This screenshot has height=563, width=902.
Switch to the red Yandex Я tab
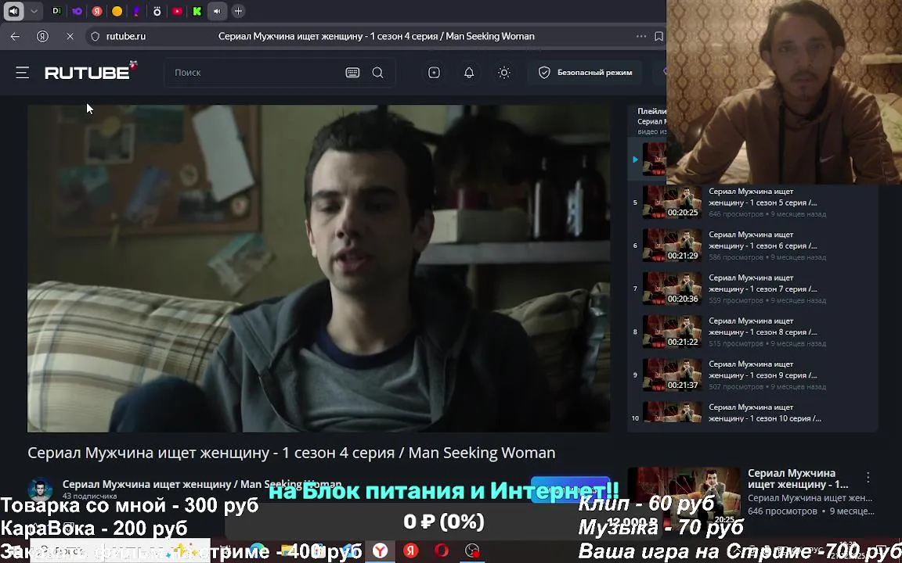pos(97,11)
